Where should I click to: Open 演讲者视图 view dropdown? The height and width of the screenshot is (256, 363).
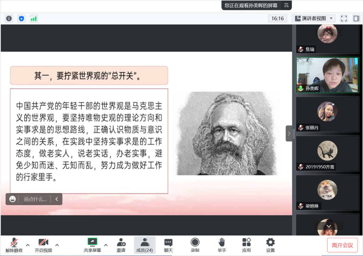click(x=313, y=19)
